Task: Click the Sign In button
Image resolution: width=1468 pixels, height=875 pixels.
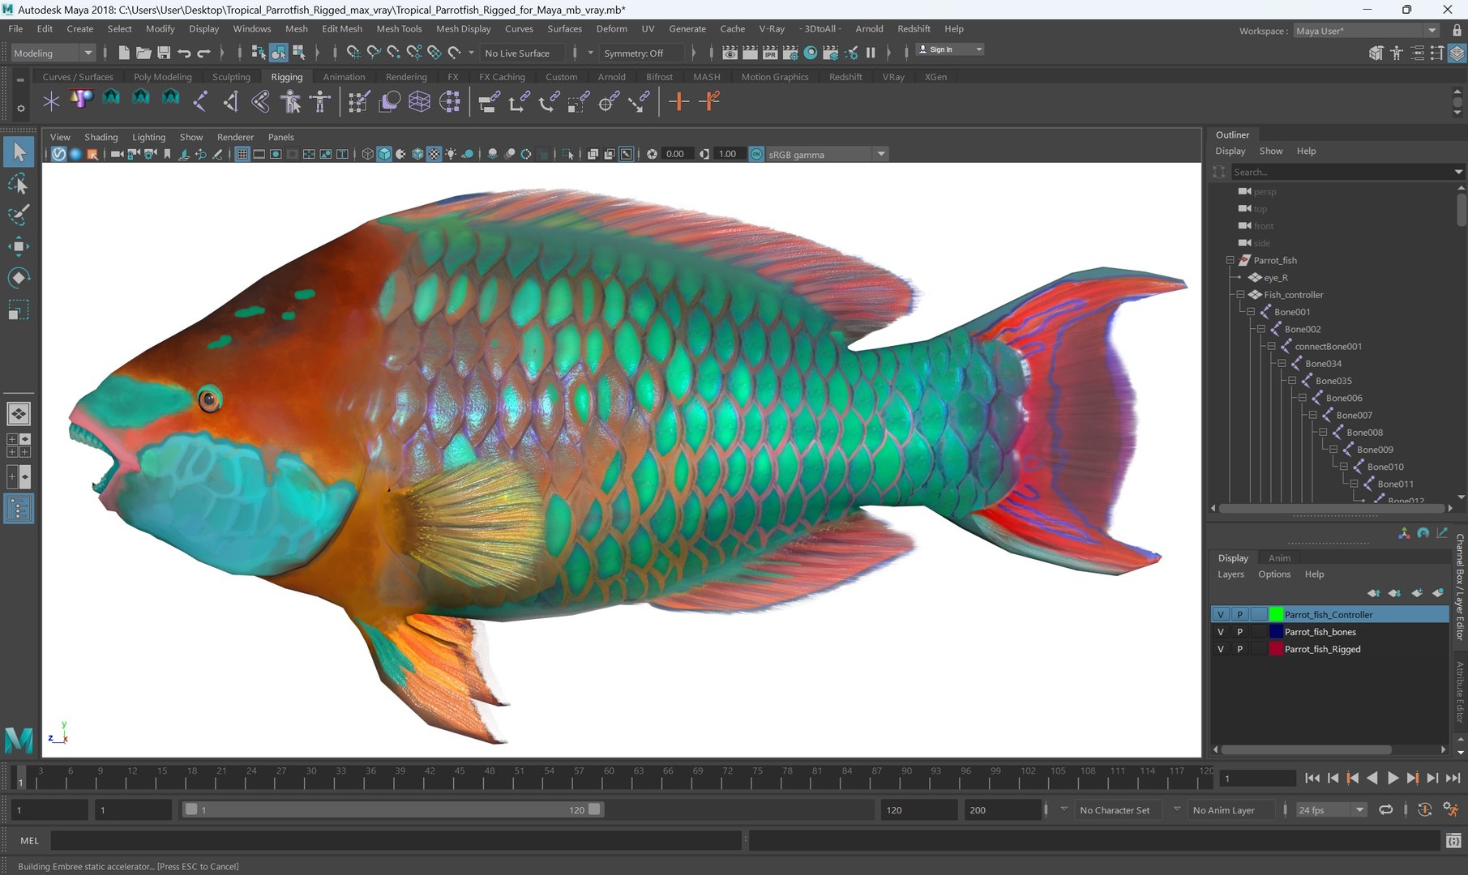Action: (x=949, y=49)
